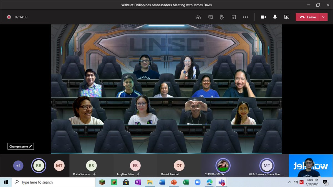
Task: Select the RR participant avatar
Action: (39, 166)
